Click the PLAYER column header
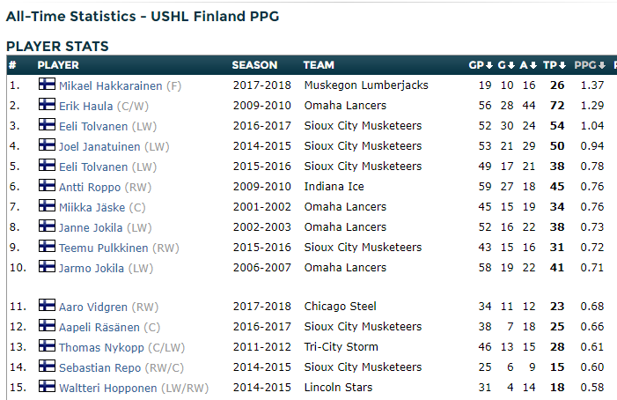This screenshot has height=400, width=617. 58,65
